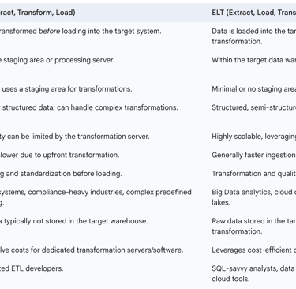This screenshot has width=296, height=289.
Task: Click the italic word 'before' in first row
Action: click(x=49, y=31)
